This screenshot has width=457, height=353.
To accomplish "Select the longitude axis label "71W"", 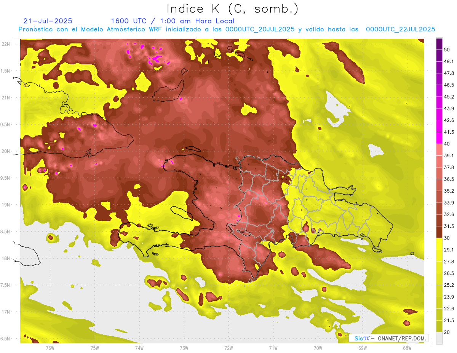I will coord(273,348).
